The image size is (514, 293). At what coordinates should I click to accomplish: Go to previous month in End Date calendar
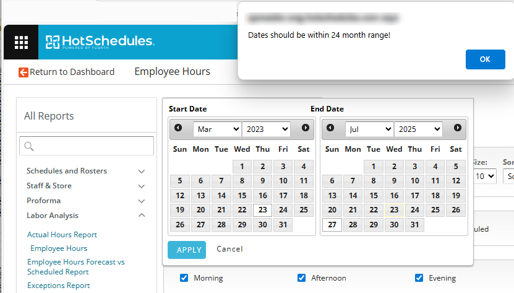point(330,128)
